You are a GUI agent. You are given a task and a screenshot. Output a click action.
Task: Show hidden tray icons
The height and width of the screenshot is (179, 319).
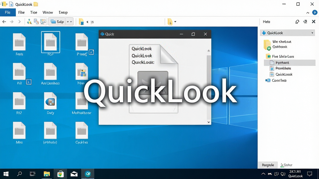tap(263, 174)
